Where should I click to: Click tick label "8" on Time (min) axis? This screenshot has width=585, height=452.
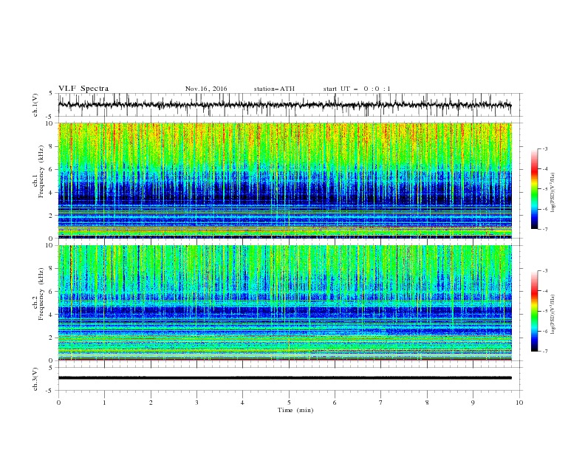(427, 403)
